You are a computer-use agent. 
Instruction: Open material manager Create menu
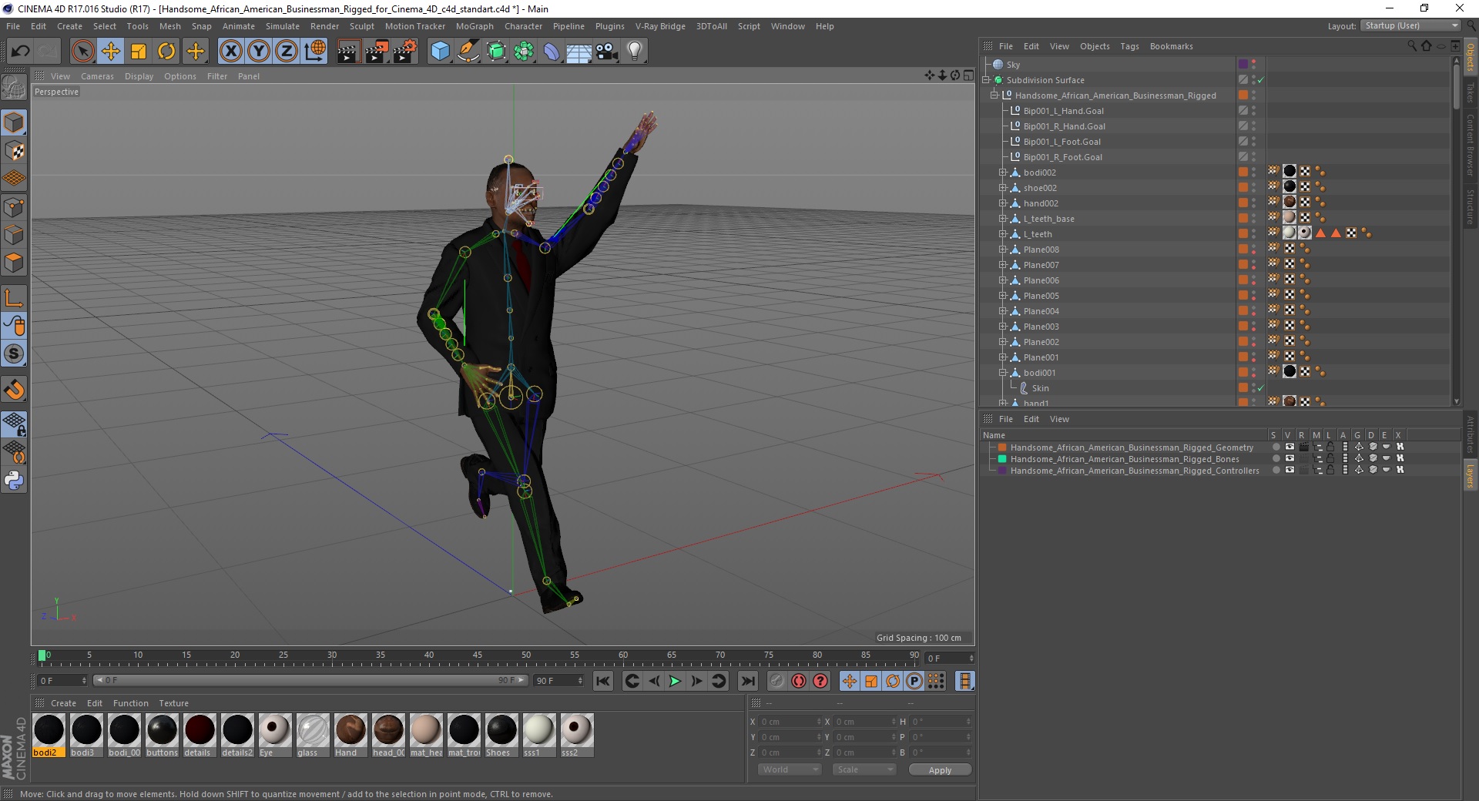(63, 703)
